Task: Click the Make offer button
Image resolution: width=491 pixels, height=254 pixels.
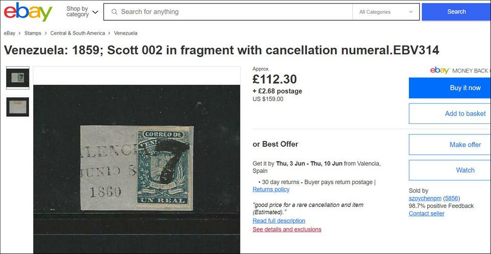Action: click(x=450, y=144)
